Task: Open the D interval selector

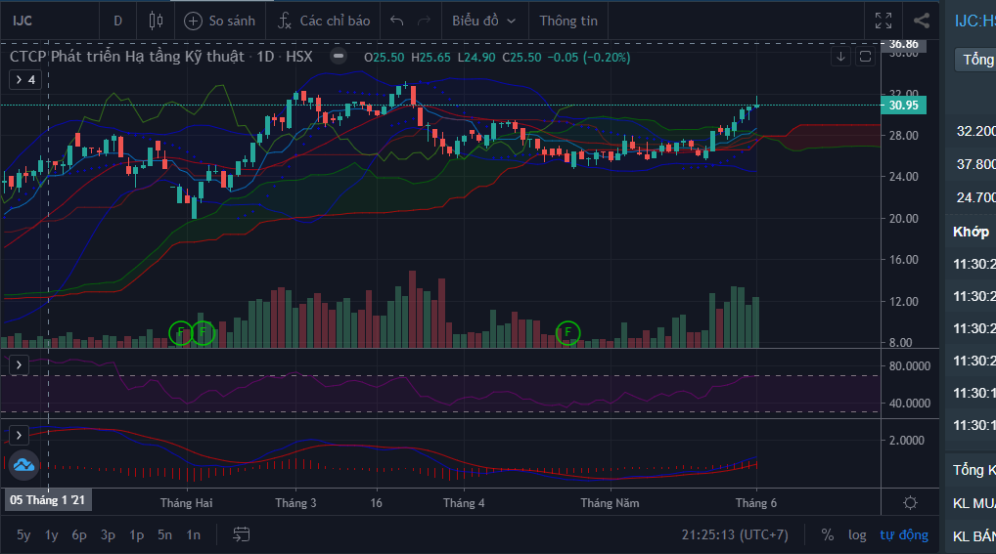Action: 118,21
